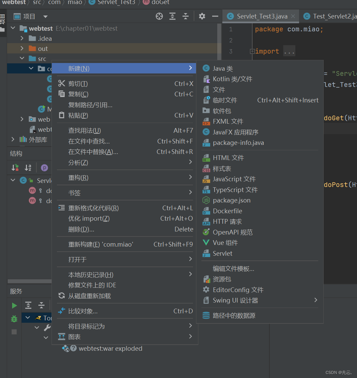Click 删除(D)... menu item
357x378 pixels.
click(125, 229)
